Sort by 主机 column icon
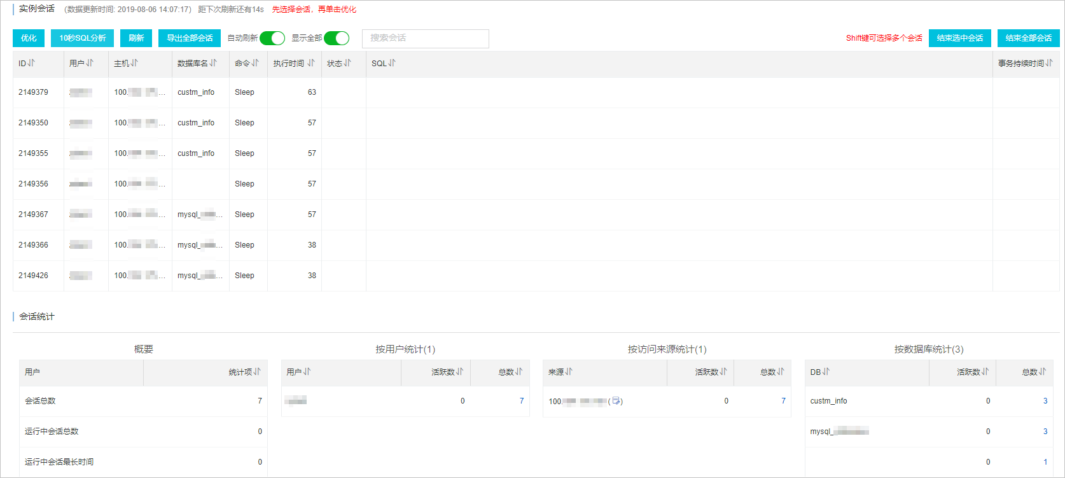Viewport: 1065px width, 478px height. pyautogui.click(x=134, y=63)
